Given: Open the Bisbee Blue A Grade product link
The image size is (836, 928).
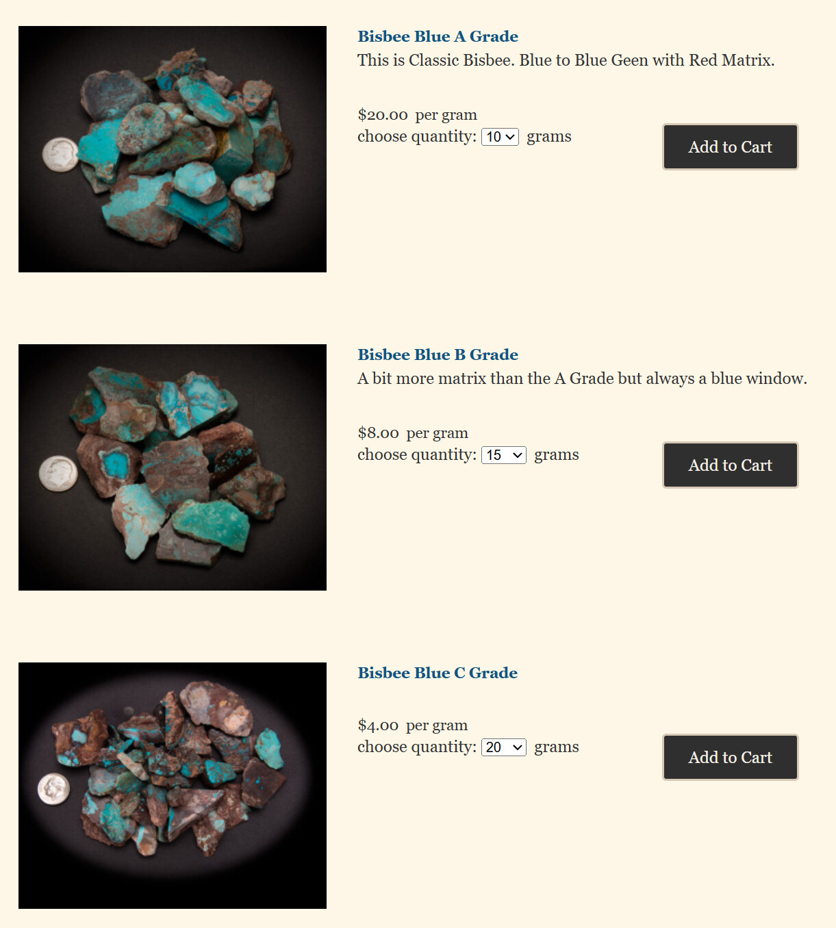Looking at the screenshot, I should pyautogui.click(x=438, y=36).
